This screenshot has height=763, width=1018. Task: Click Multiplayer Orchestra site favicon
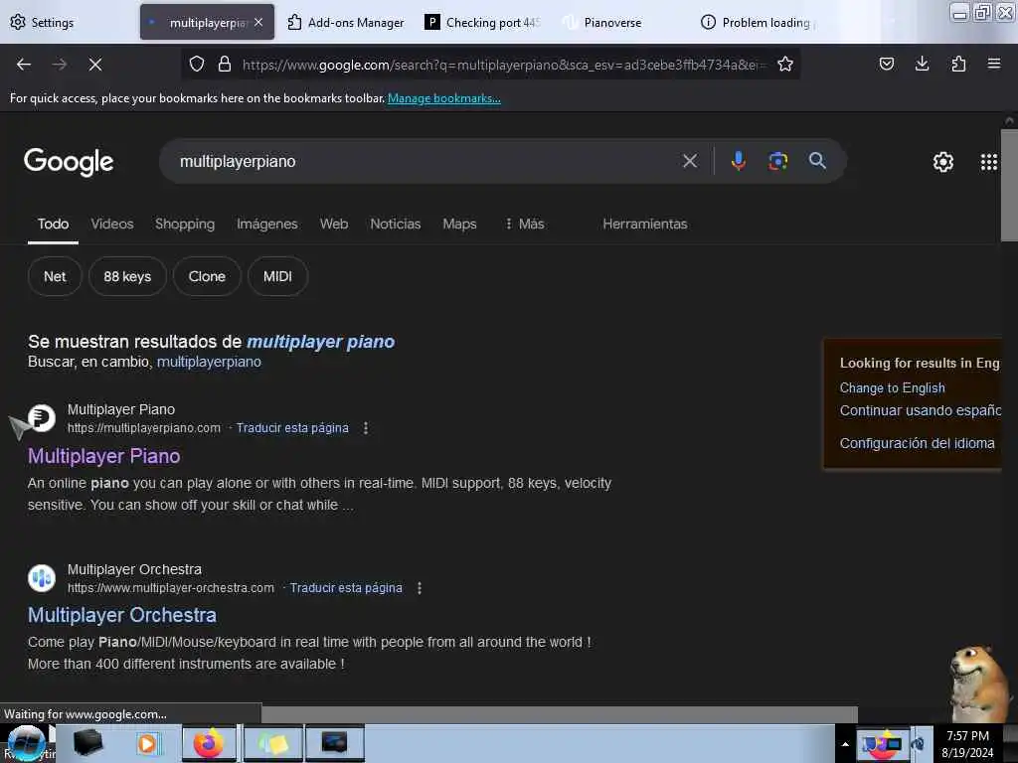[42, 577]
